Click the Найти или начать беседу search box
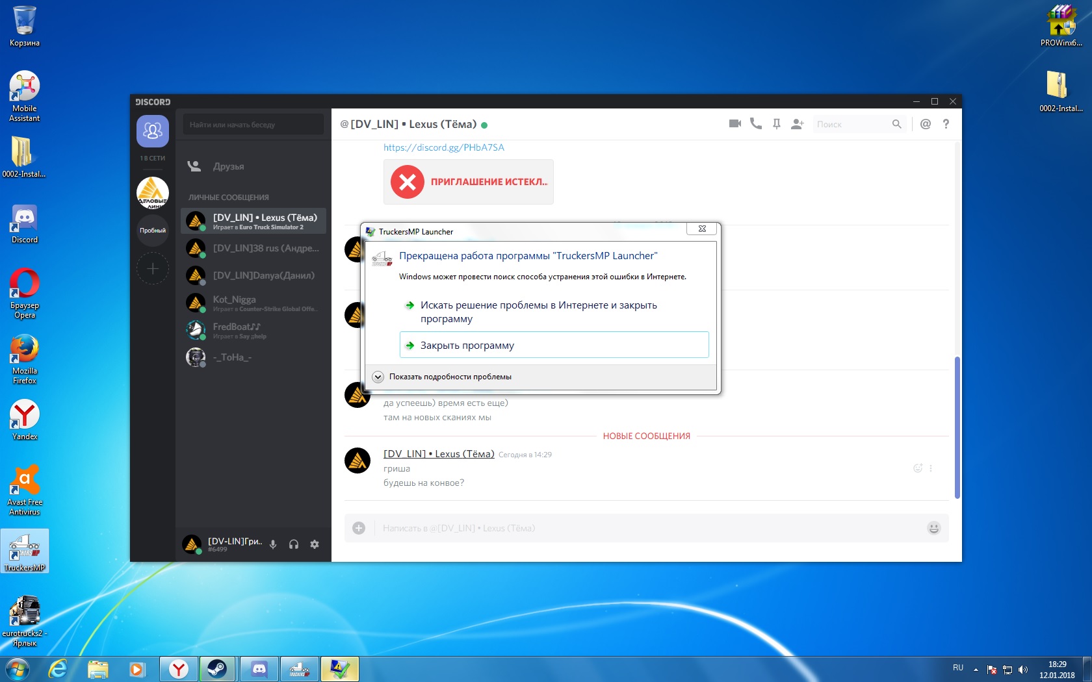The image size is (1092, 682). point(253,124)
